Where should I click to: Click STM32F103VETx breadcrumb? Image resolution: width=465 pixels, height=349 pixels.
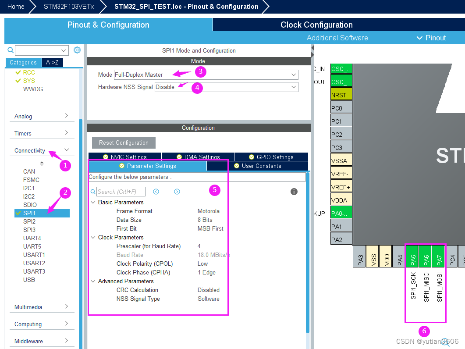pyautogui.click(x=69, y=7)
